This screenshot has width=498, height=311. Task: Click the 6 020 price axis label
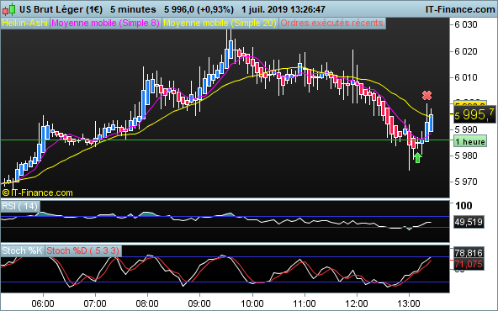tap(466, 51)
